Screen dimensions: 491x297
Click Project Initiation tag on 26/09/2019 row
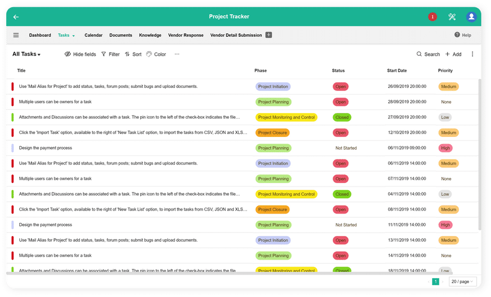click(x=273, y=86)
